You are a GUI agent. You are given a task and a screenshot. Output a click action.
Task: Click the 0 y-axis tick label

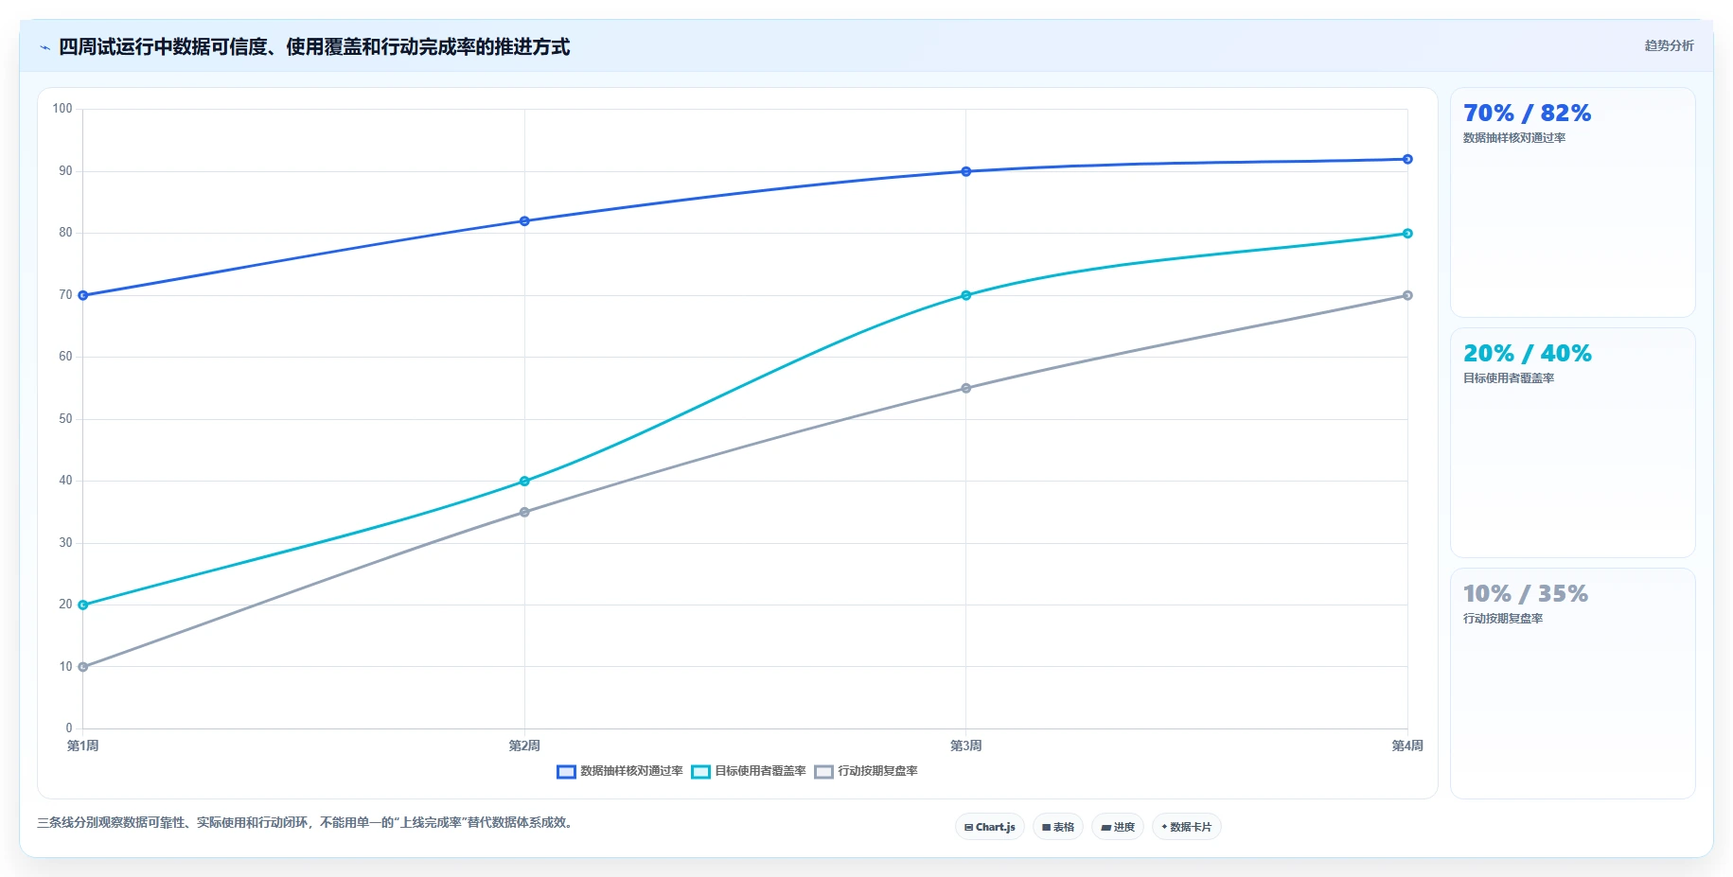tap(69, 728)
